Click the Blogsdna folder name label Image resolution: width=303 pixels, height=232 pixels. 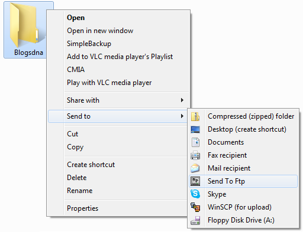pyautogui.click(x=28, y=53)
